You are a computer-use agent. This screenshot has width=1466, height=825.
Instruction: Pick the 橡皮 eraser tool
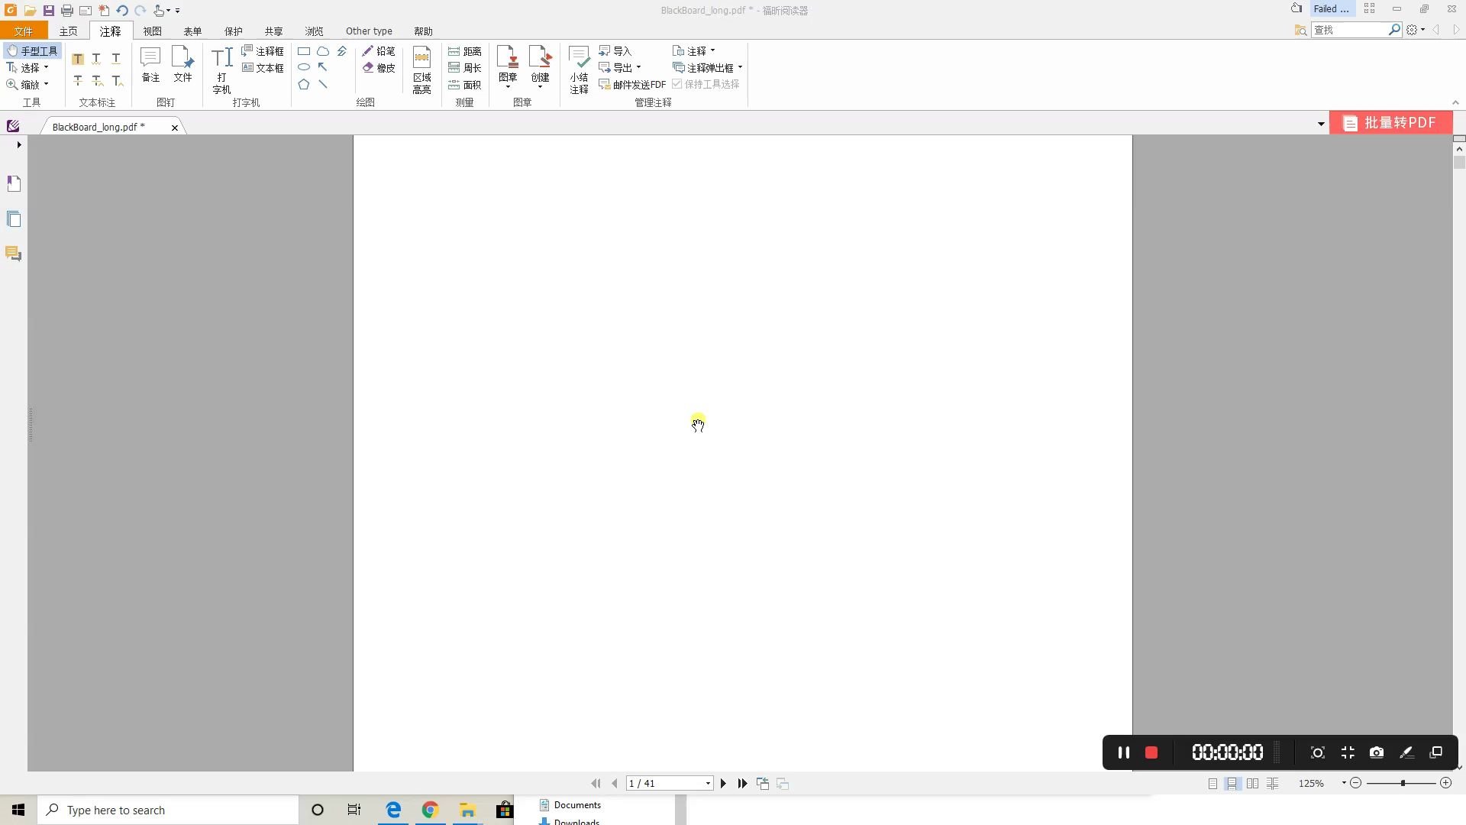(379, 68)
